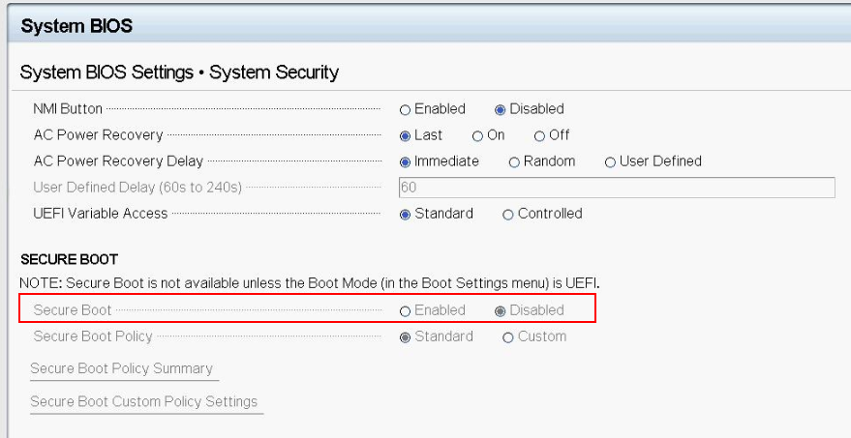The width and height of the screenshot is (851, 438).
Task: Open Secure Boot Policy Summary
Action: coord(121,368)
